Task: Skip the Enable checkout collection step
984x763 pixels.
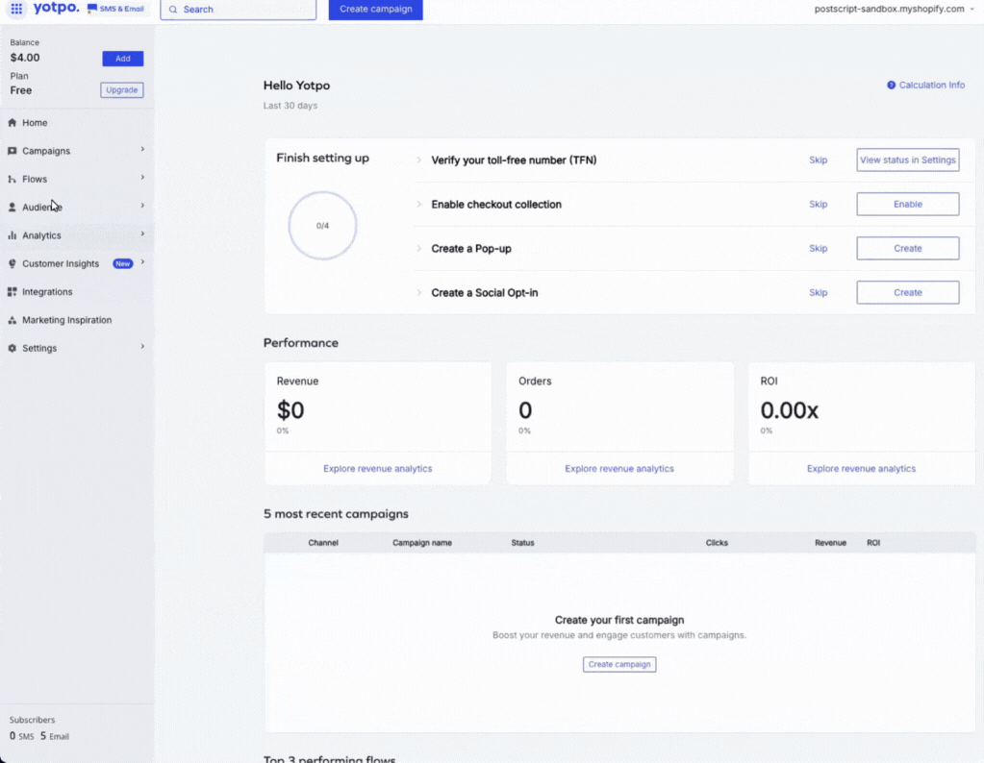Action: pos(818,205)
